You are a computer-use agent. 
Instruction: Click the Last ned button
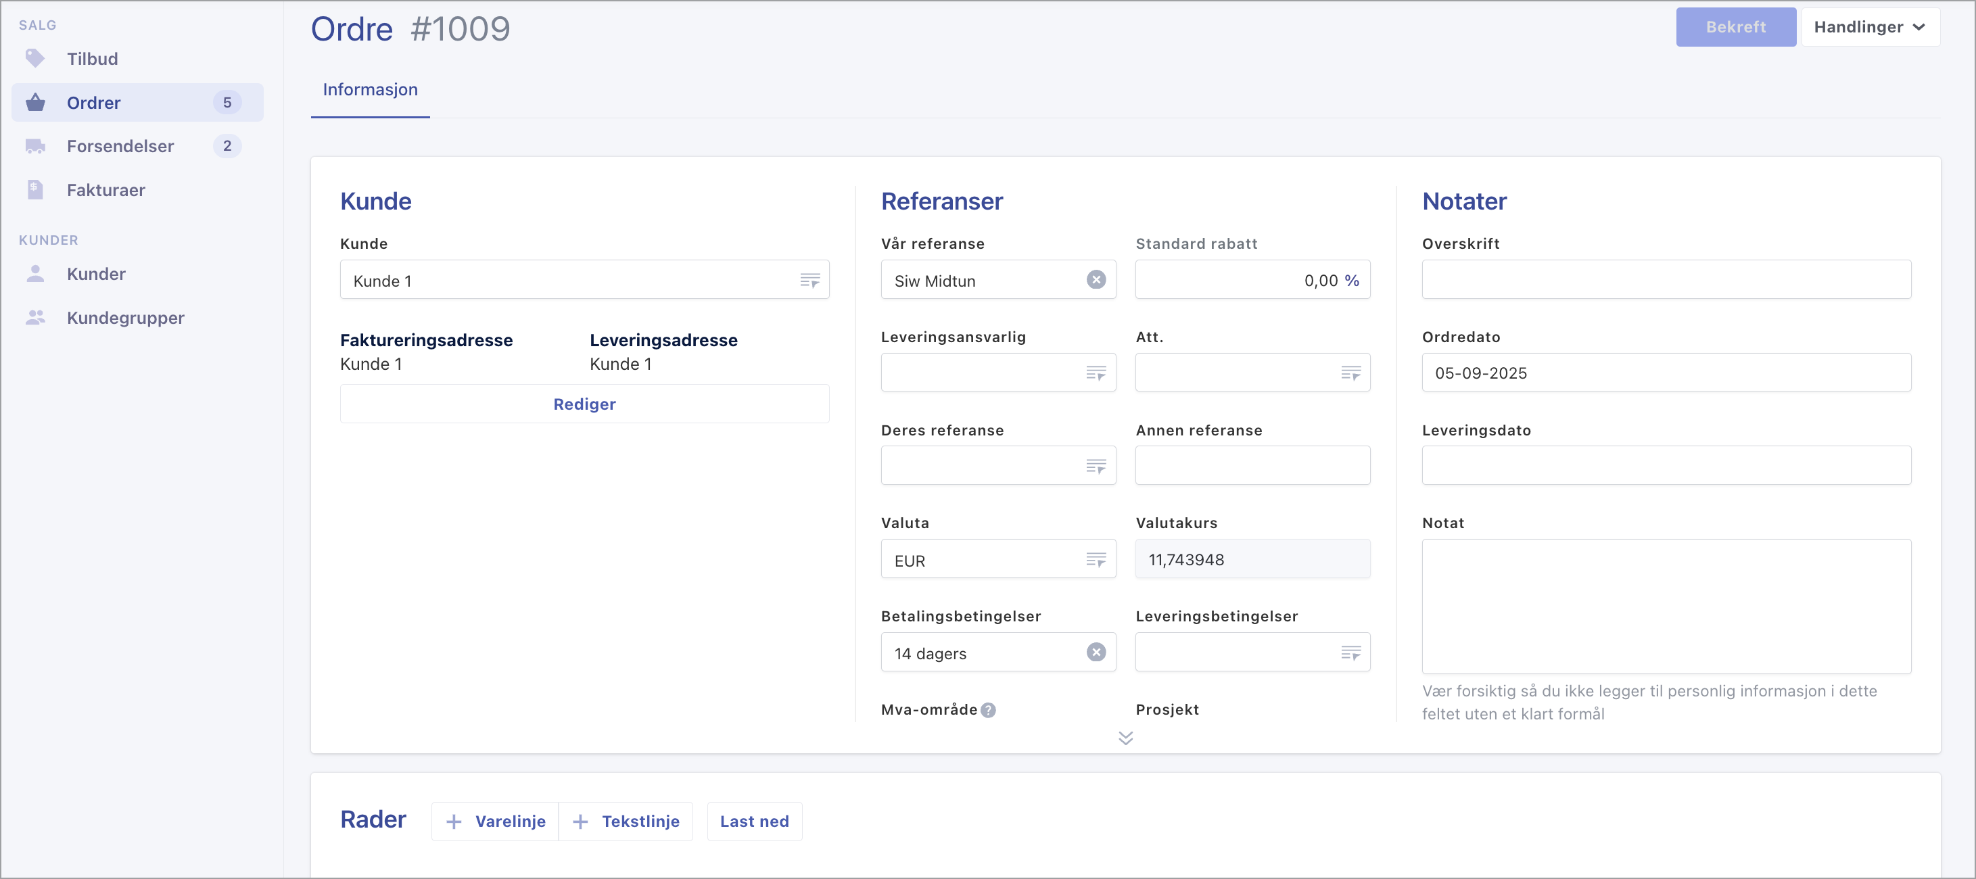pyautogui.click(x=754, y=822)
